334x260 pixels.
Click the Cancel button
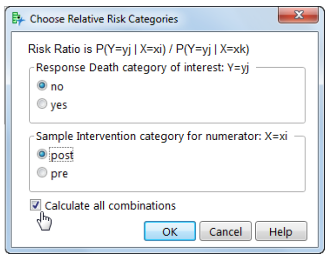click(226, 231)
